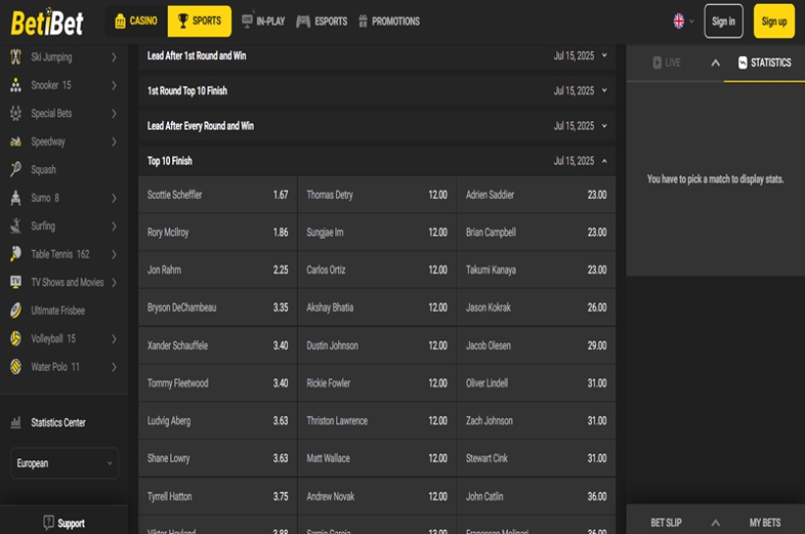Select Bryson DeChambeau odds 3.35
The image size is (805, 534).
217,307
